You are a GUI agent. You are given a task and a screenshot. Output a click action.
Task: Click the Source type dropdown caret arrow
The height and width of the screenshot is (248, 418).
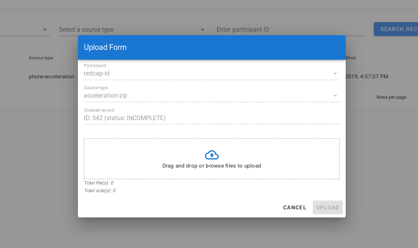click(335, 95)
